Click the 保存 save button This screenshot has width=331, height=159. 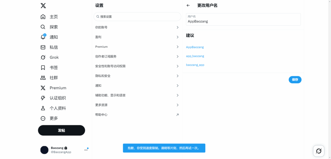(295, 79)
